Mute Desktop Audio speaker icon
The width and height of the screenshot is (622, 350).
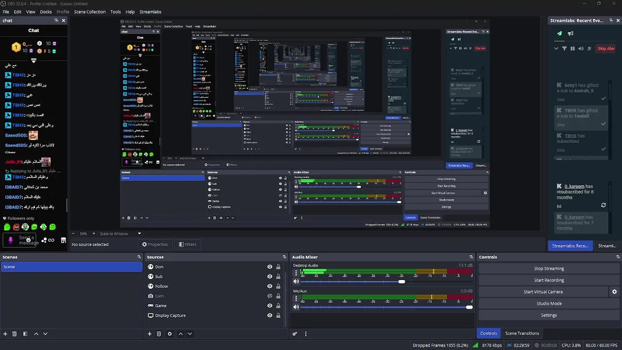[296, 281]
